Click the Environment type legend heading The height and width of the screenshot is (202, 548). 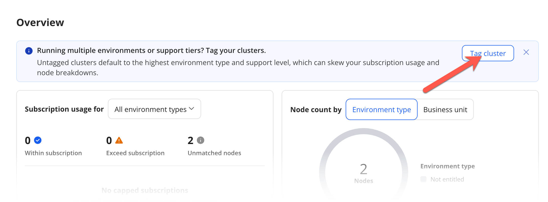click(447, 166)
